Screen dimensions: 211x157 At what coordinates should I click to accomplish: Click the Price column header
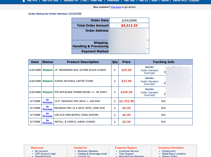[126, 62]
